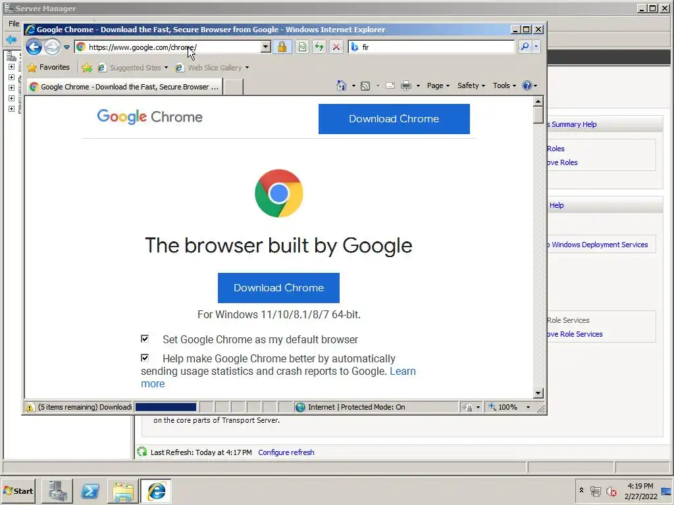
Task: Open the address bar autocomplete dropdown
Action: click(x=266, y=47)
